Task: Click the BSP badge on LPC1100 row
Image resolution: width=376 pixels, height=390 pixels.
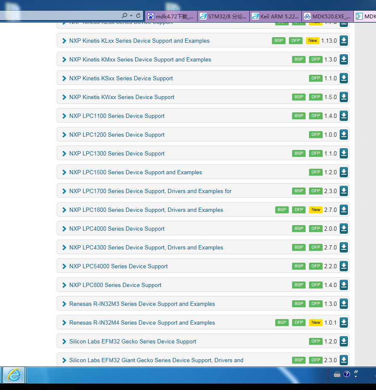Action: pyautogui.click(x=299, y=116)
